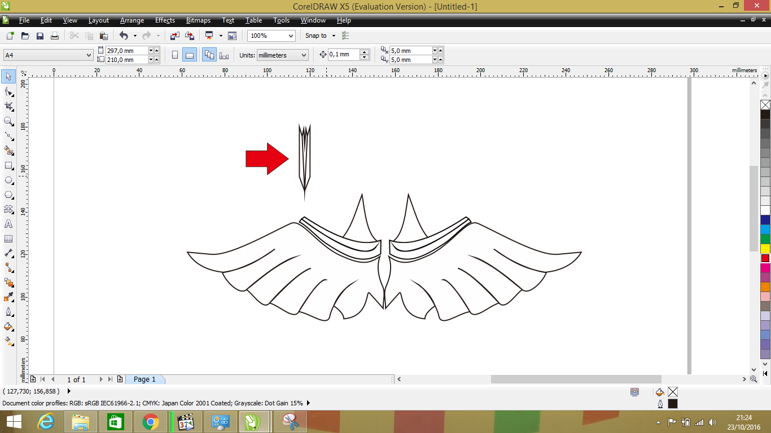Switch to the Page 1 tab
Screen dimensions: 771x433
tap(144, 379)
